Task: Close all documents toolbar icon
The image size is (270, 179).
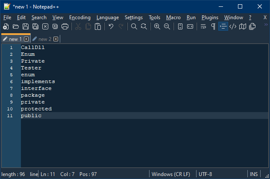Action: (55, 26)
